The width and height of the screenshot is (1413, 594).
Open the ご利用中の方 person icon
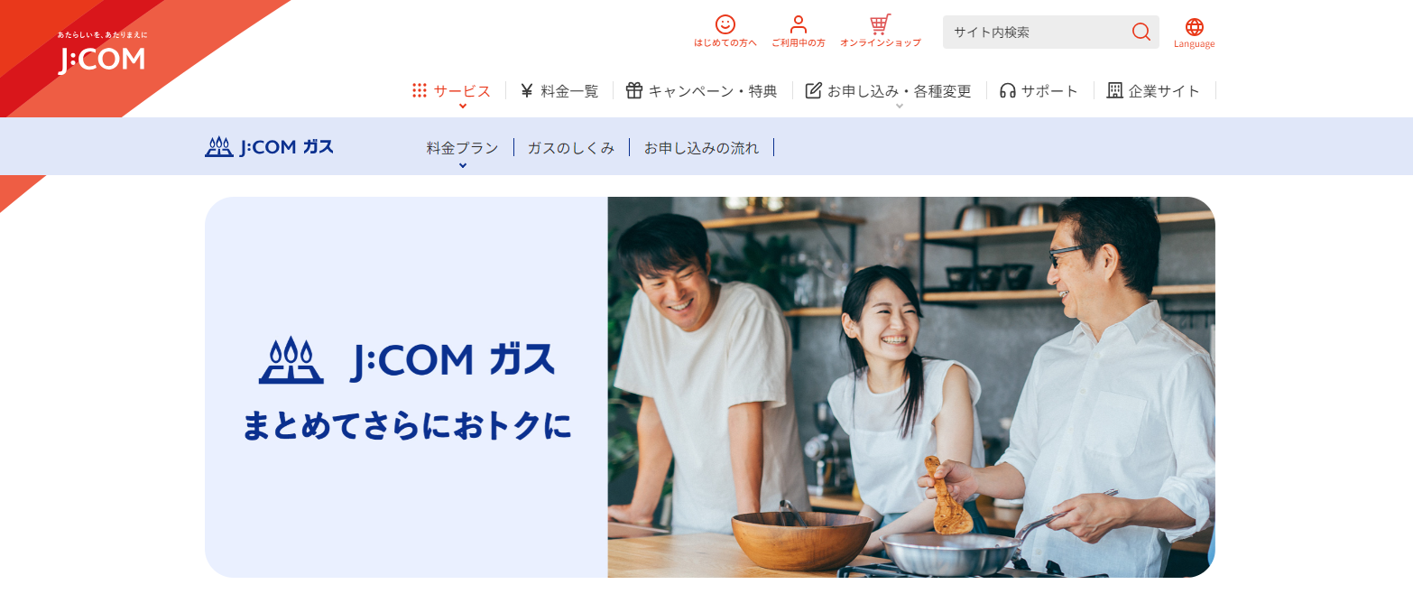coord(798,24)
